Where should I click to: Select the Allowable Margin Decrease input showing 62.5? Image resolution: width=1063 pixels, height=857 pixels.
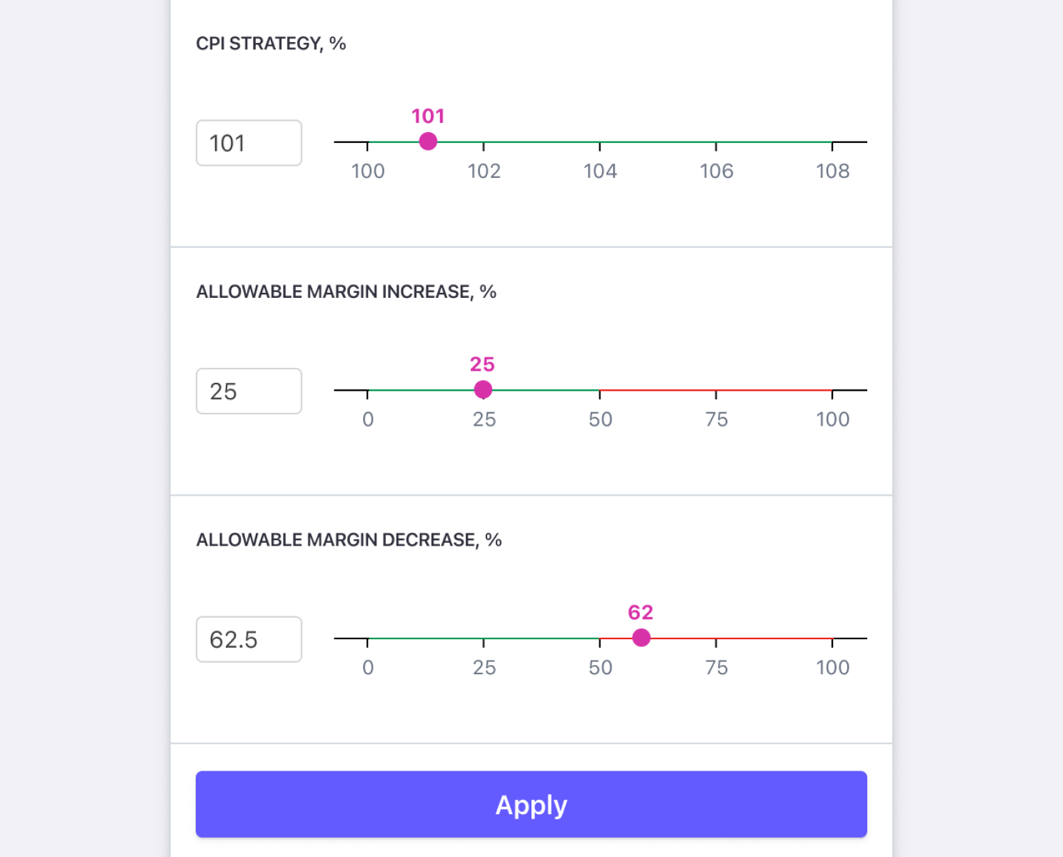point(249,639)
